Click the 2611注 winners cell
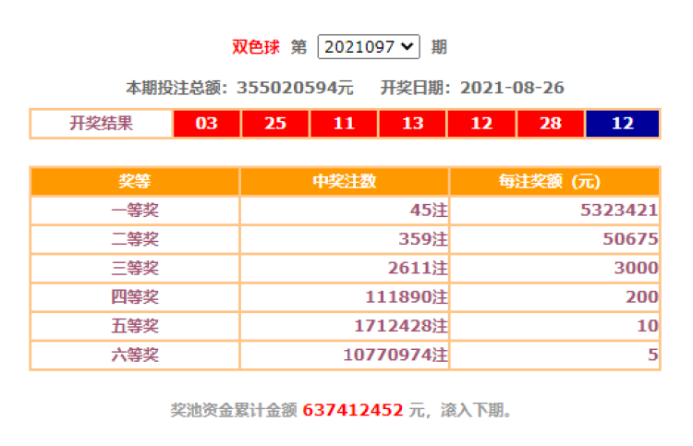 (x=345, y=268)
